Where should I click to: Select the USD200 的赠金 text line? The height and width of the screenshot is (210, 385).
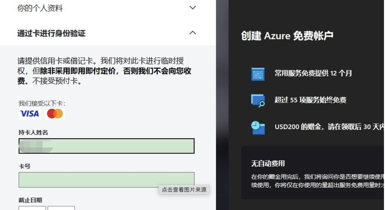click(x=329, y=127)
